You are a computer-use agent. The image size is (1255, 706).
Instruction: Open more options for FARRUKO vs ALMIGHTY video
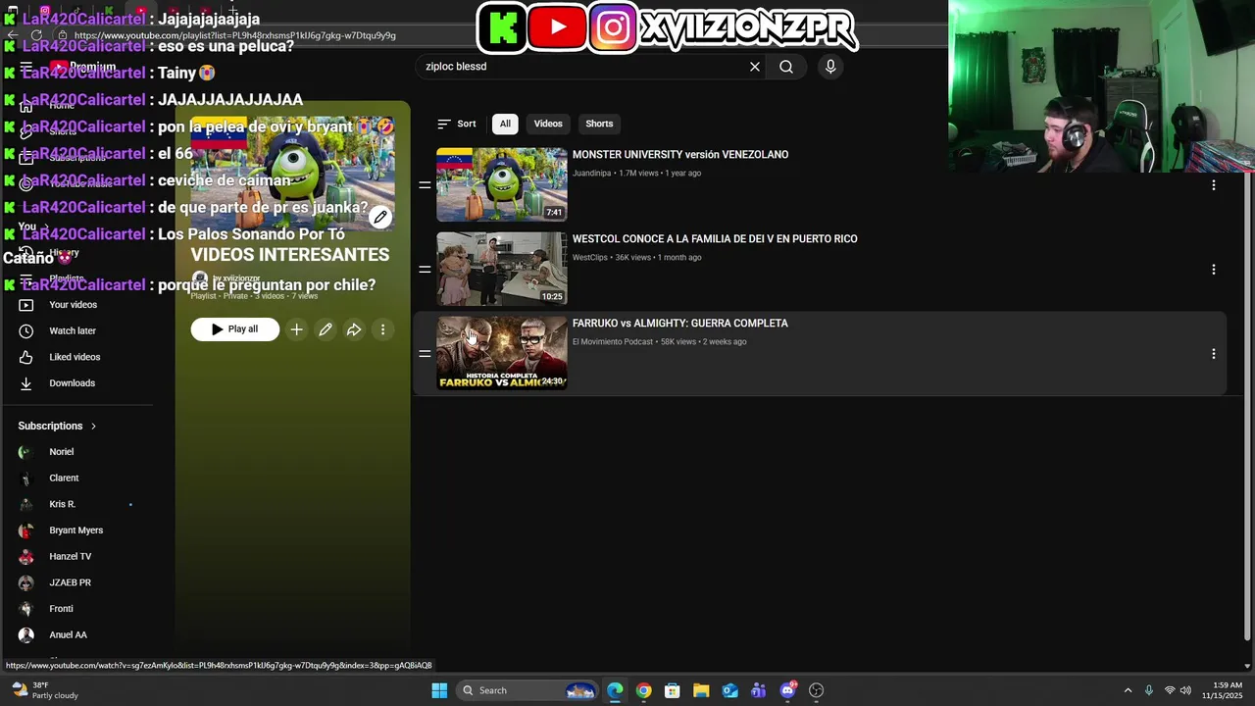(1214, 354)
